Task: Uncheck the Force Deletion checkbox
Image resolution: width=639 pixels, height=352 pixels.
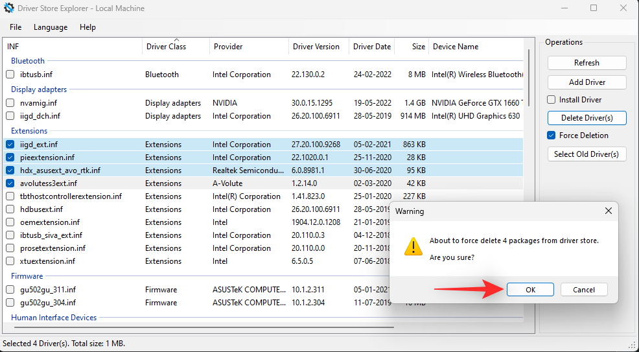Action: coord(552,135)
